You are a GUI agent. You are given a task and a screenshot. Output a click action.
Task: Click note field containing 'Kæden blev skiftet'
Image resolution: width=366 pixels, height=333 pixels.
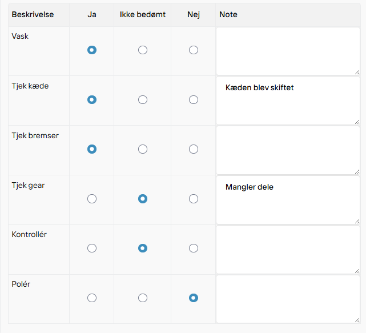(288, 101)
